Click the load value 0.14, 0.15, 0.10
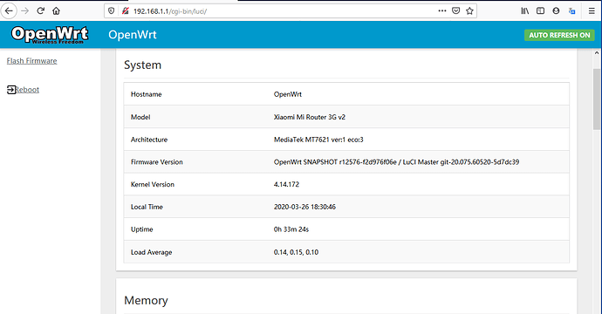602x314 pixels. point(296,252)
